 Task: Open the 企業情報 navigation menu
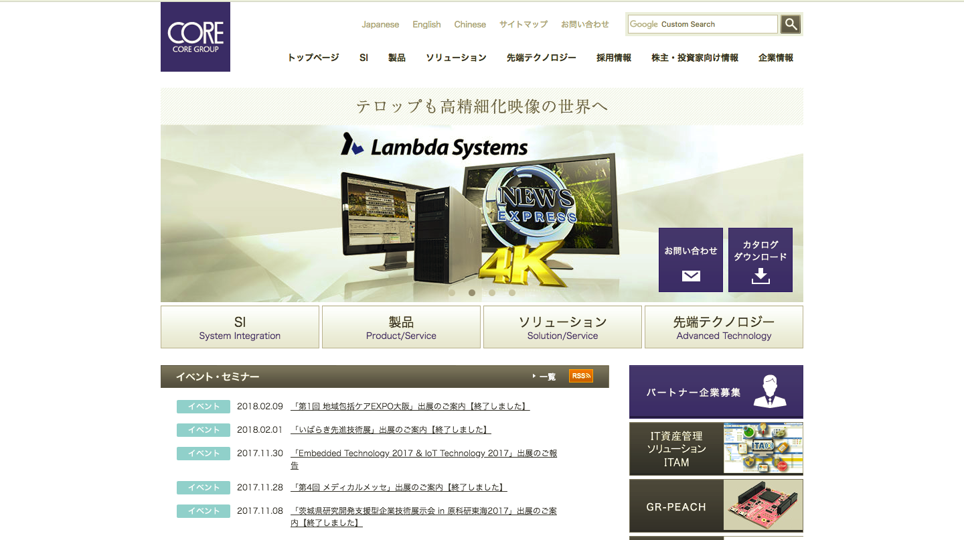776,58
